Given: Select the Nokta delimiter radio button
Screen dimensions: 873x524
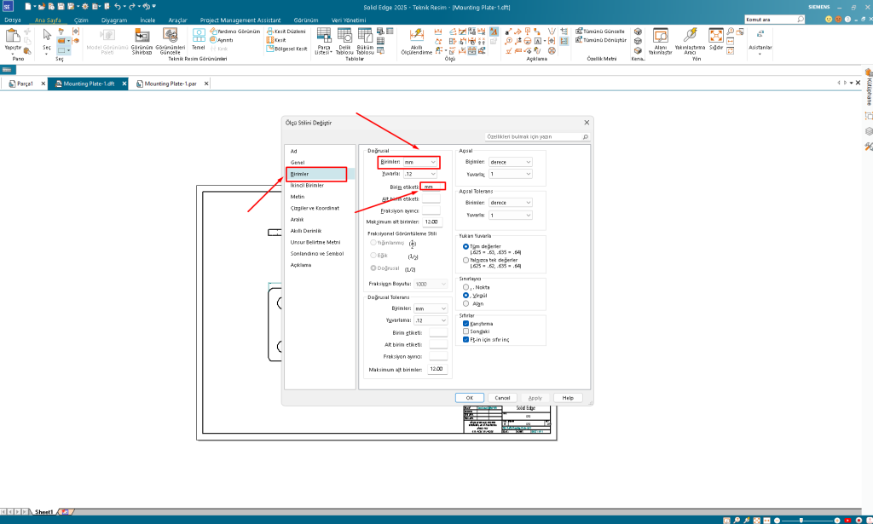Looking at the screenshot, I should [x=465, y=287].
